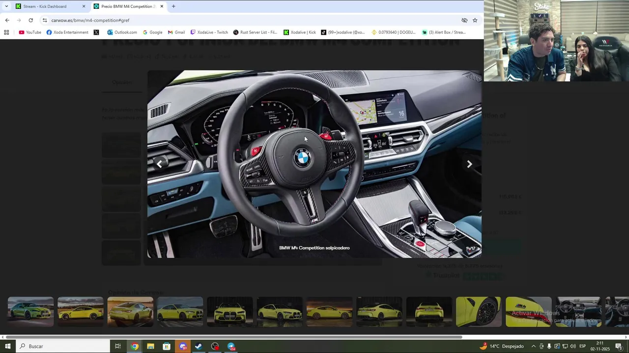
Task: Reload the carwow page
Action: pyautogui.click(x=30, y=20)
